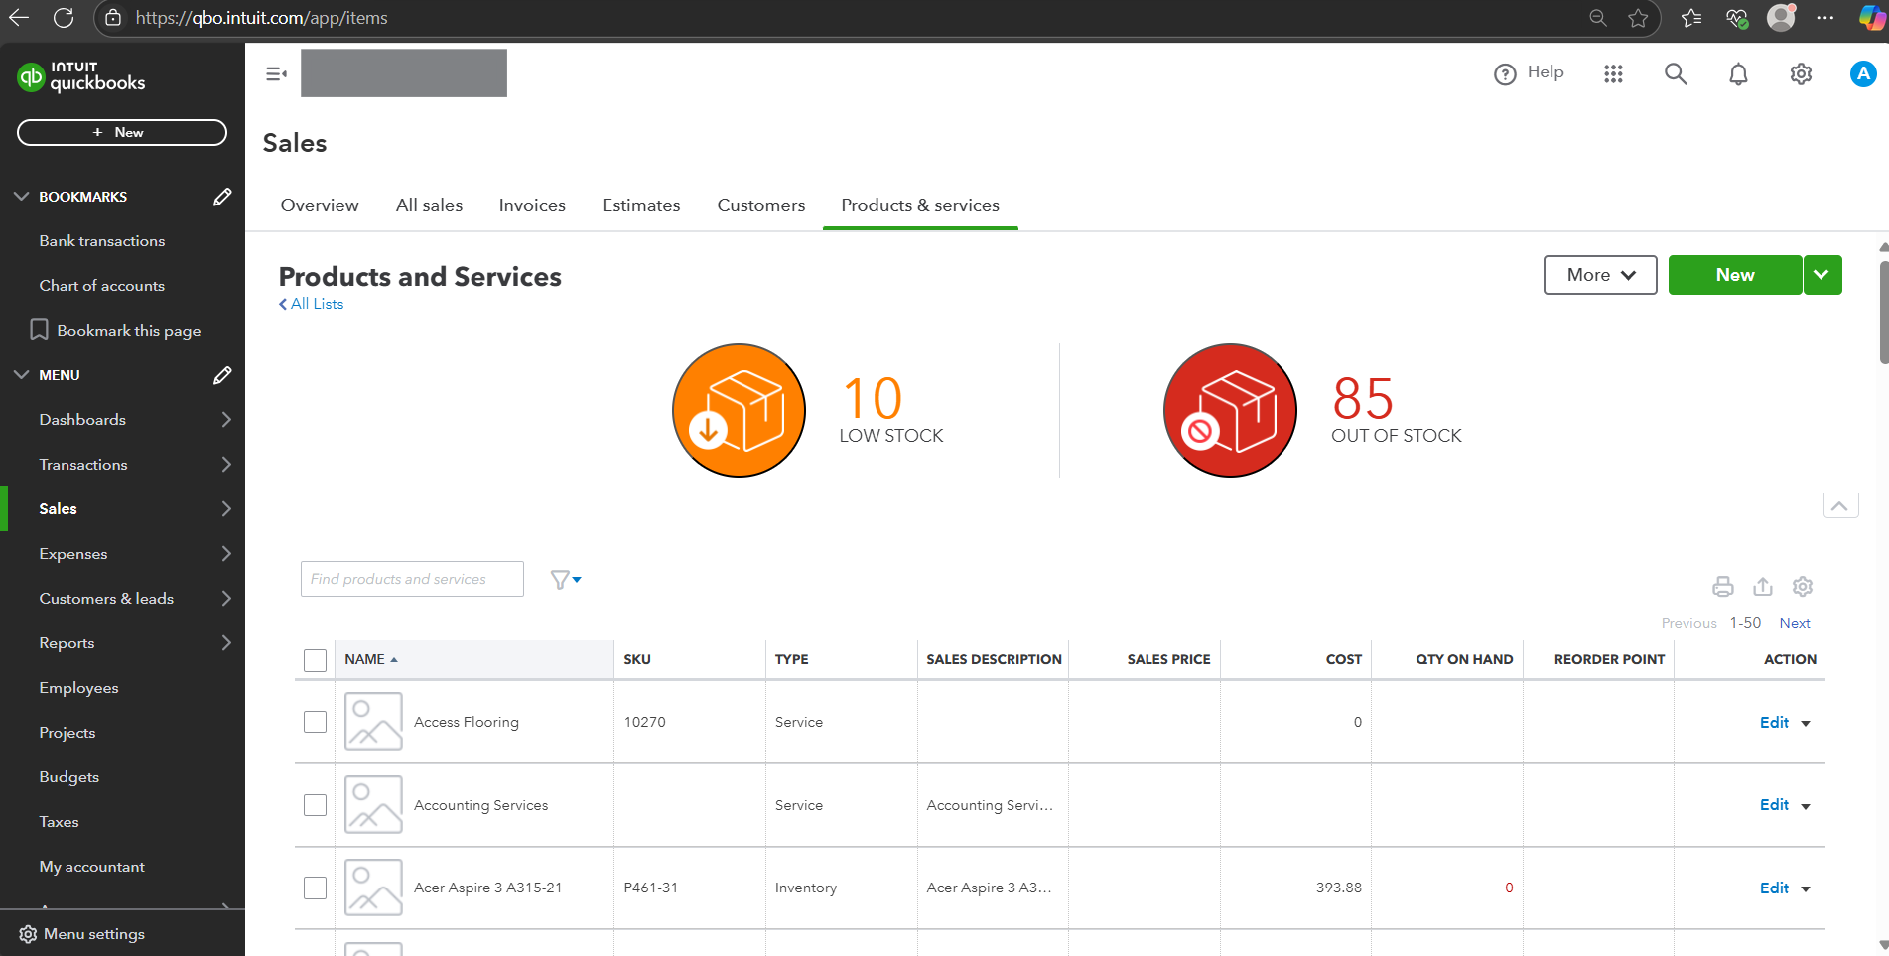This screenshot has width=1889, height=956.
Task: Print the products list
Action: coord(1723,587)
